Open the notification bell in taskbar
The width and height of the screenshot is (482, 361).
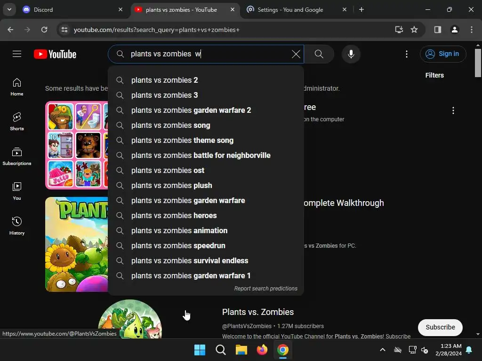coord(469,350)
